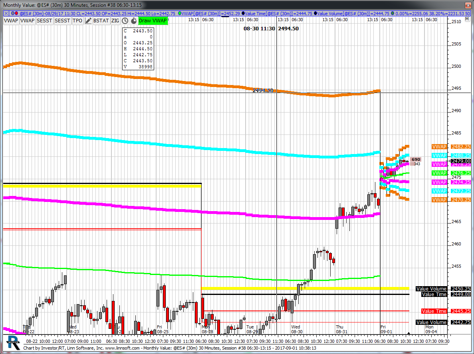Screen dimensions: 474x354
Task: Click the L 2442.75 row in the data box
Action: click(x=138, y=55)
